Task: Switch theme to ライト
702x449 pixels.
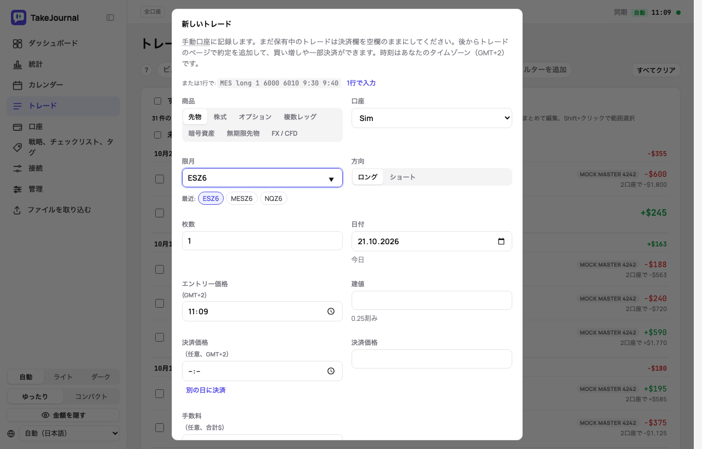Action: [63, 377]
